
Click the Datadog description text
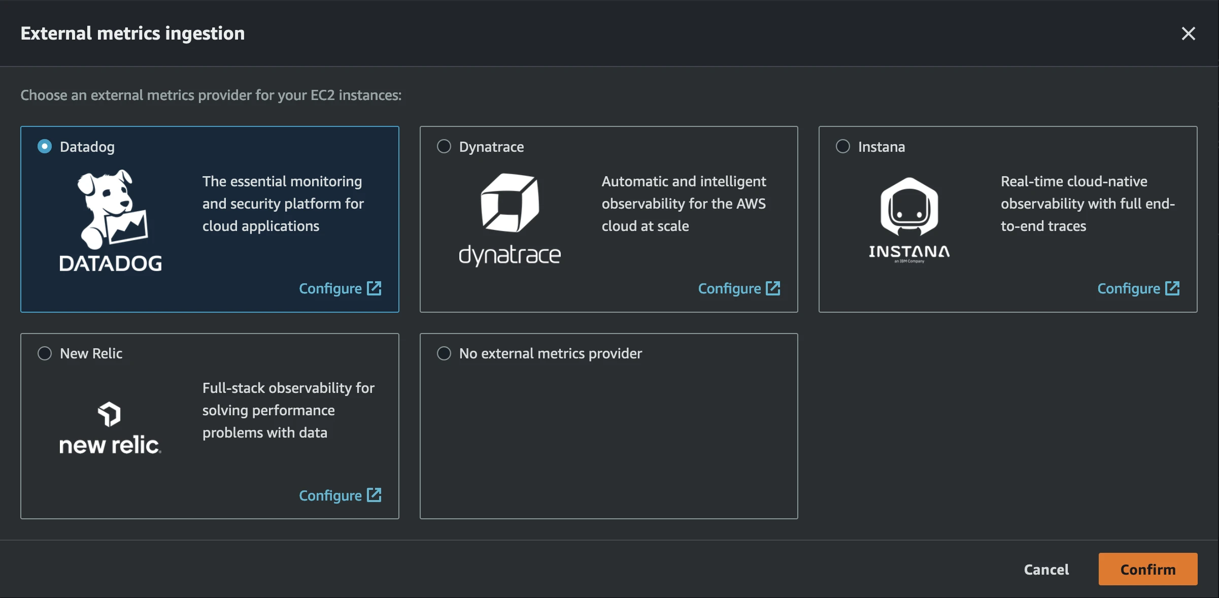point(283,204)
